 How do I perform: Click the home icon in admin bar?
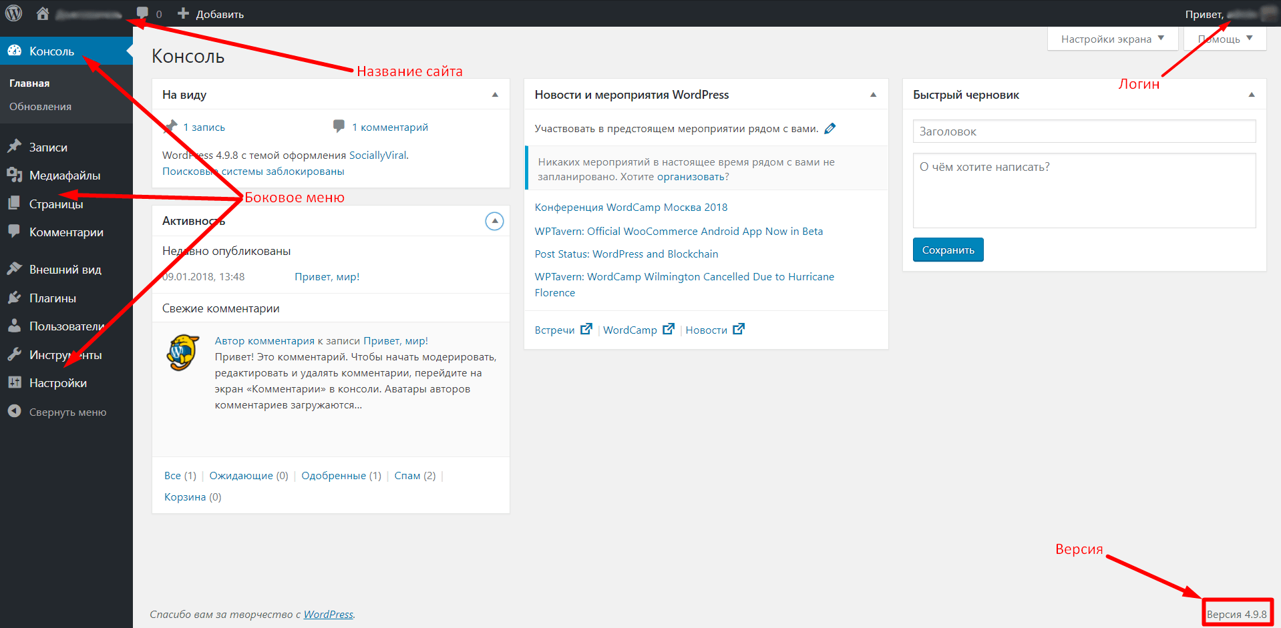tap(43, 13)
